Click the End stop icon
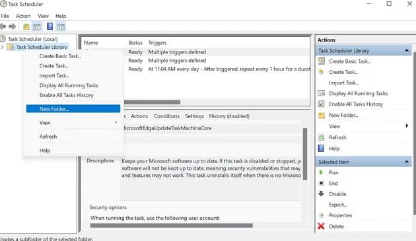Viewport: 416px width, 241px height. (x=322, y=183)
